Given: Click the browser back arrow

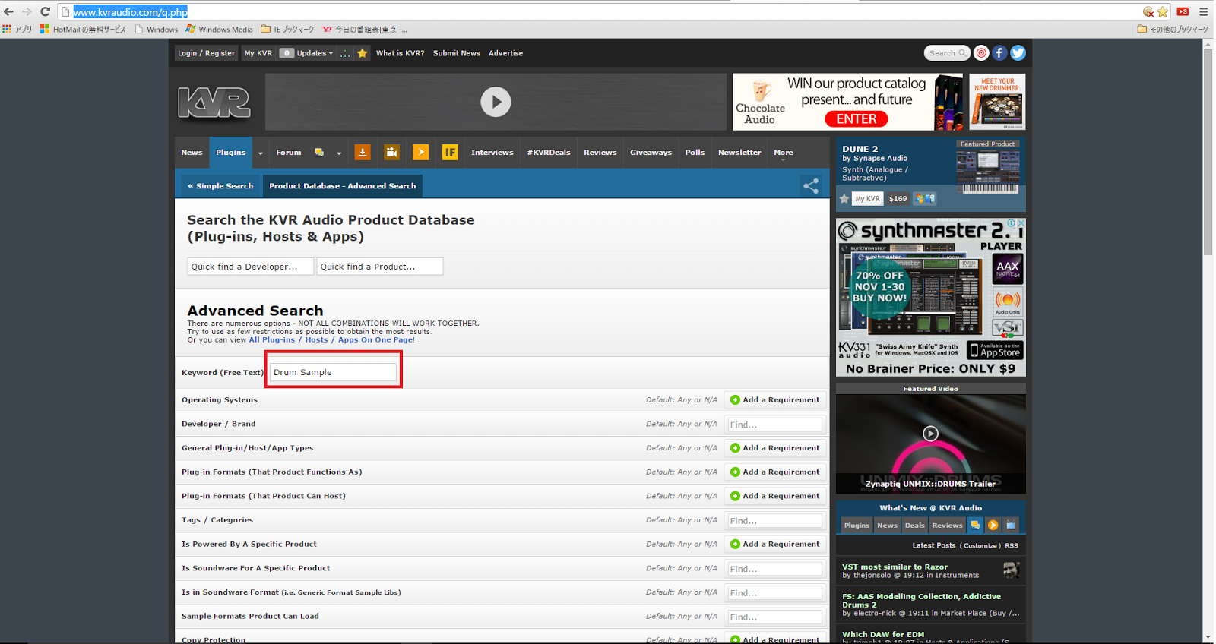Looking at the screenshot, I should tap(9, 11).
